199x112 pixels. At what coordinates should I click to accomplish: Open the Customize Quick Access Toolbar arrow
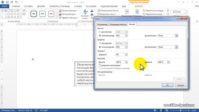[21, 2]
